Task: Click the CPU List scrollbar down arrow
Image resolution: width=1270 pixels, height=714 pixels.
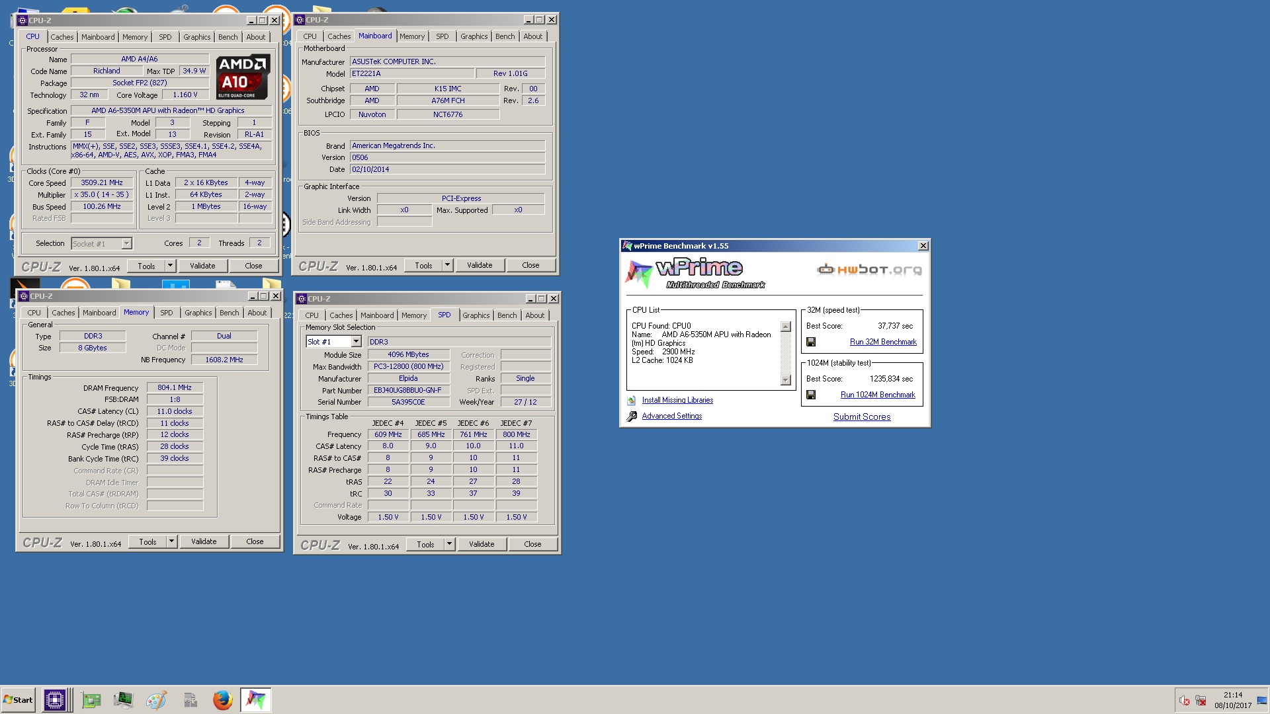Action: point(786,380)
